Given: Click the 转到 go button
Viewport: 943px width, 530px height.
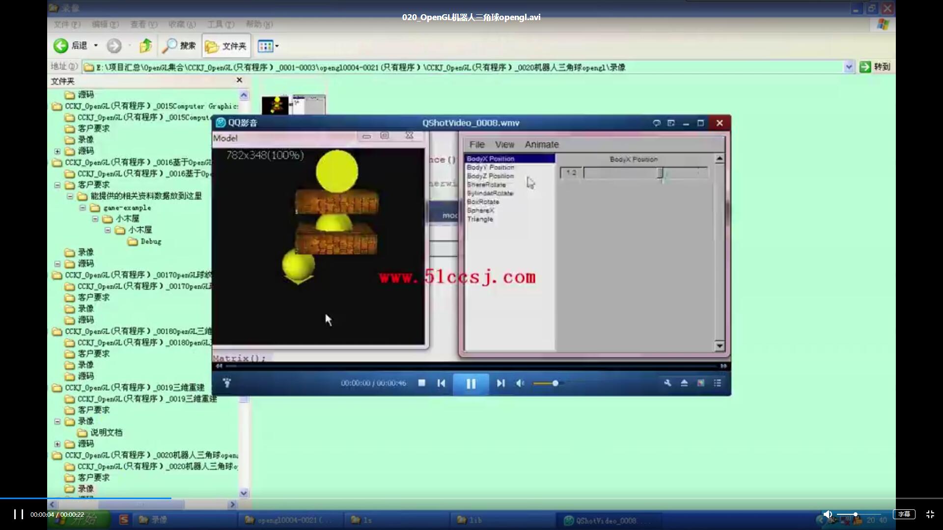Looking at the screenshot, I should [x=875, y=67].
